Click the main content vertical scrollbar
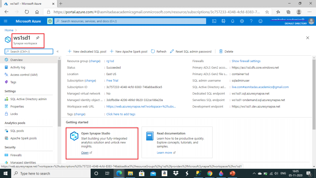The width and height of the screenshot is (316, 178). pyautogui.click(x=314, y=95)
